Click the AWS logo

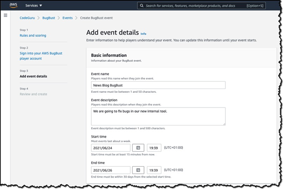tap(13, 5)
